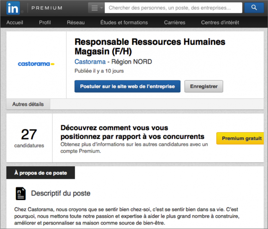Click the 27 candidatures counter
Screen dimensions: 268x229
pyautogui.click(x=29, y=138)
